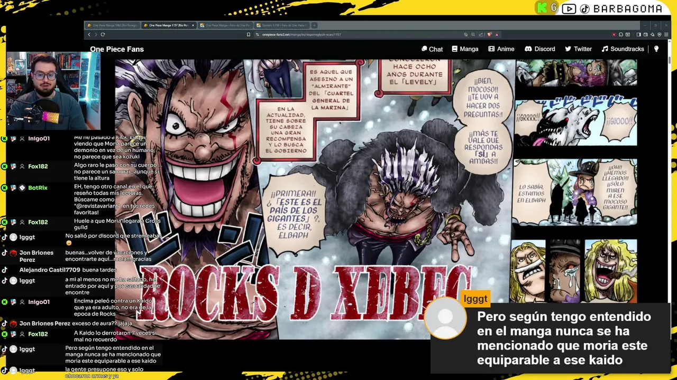Image resolution: width=677 pixels, height=380 pixels.
Task: Switch to One Piece Manga Foro tab
Action: (x=225, y=25)
